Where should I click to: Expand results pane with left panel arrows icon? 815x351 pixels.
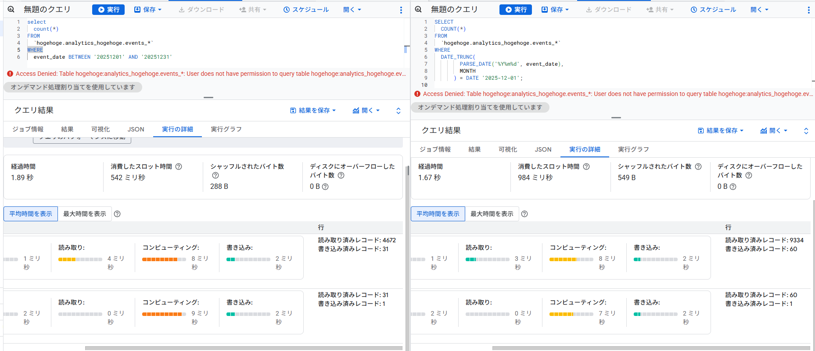(399, 111)
